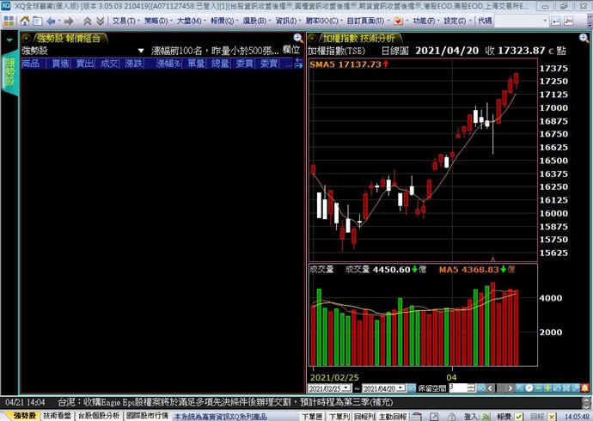Click the 保留空間 spinner arrows
Viewport: 593px width, 421px height.
pyautogui.click(x=472, y=388)
